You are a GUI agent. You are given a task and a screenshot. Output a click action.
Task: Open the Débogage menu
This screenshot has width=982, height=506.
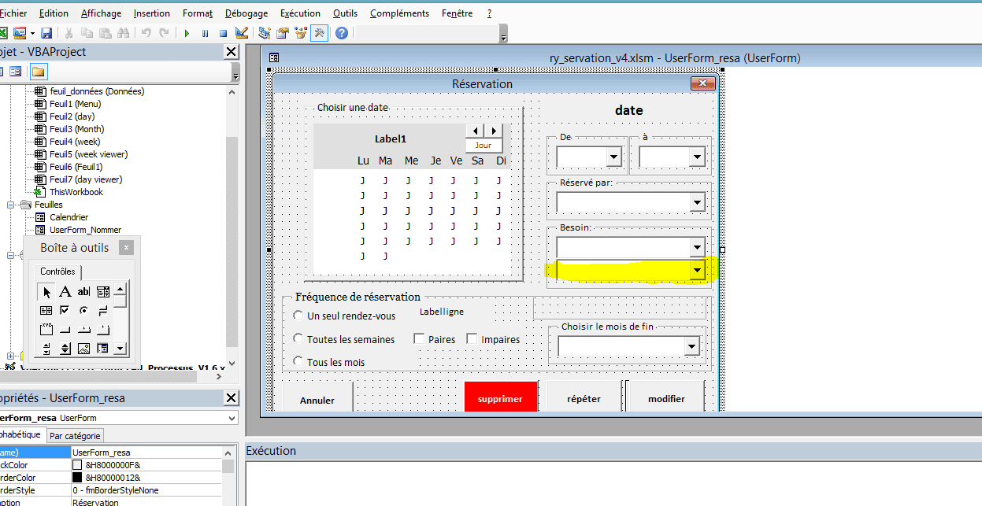[x=246, y=13]
